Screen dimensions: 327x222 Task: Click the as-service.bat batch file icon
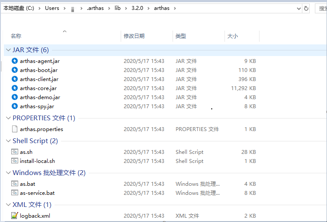(x=15, y=193)
